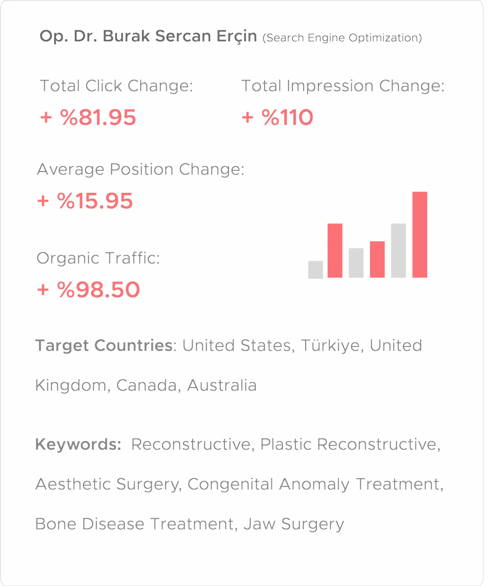Click the tallest red bar in the chart
The image size is (488, 586).
coord(419,234)
